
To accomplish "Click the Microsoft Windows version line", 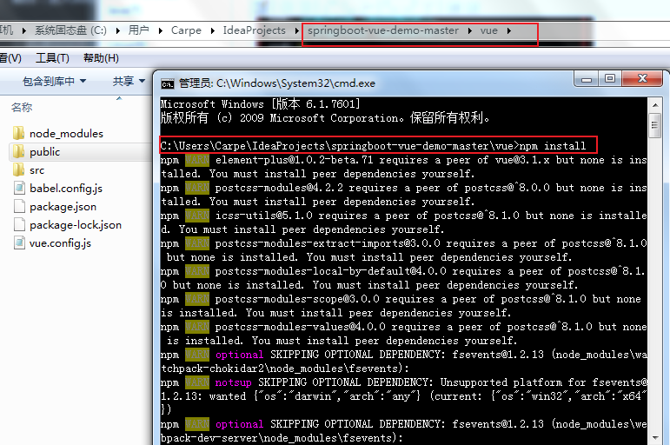I will (x=260, y=104).
